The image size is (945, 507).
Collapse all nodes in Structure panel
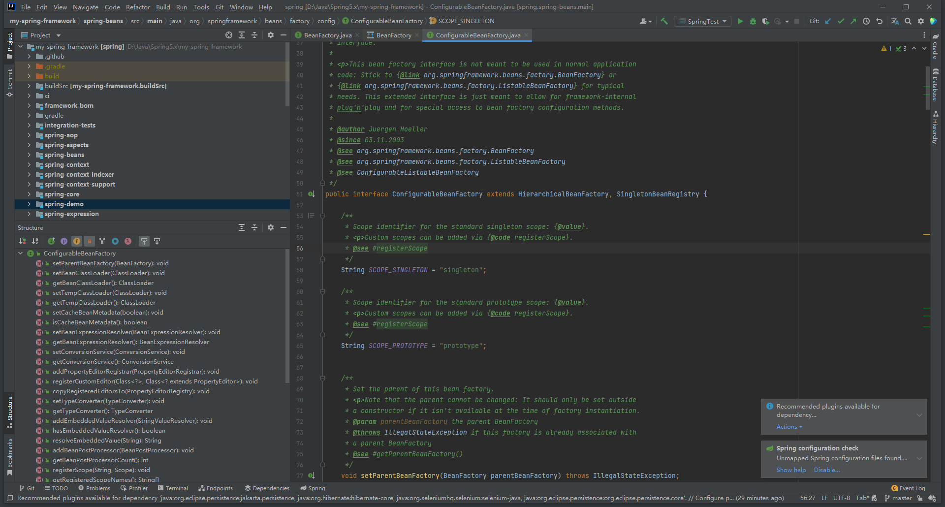pyautogui.click(x=254, y=227)
